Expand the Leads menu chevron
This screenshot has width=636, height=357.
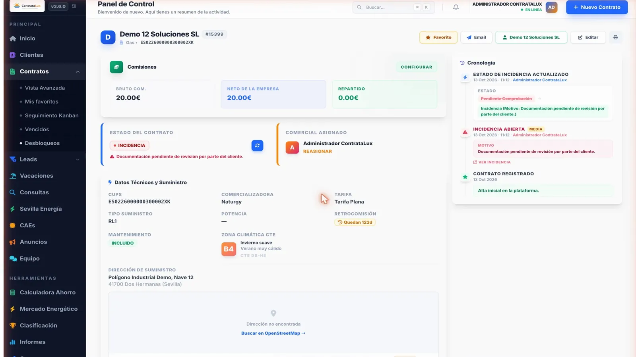pyautogui.click(x=78, y=159)
